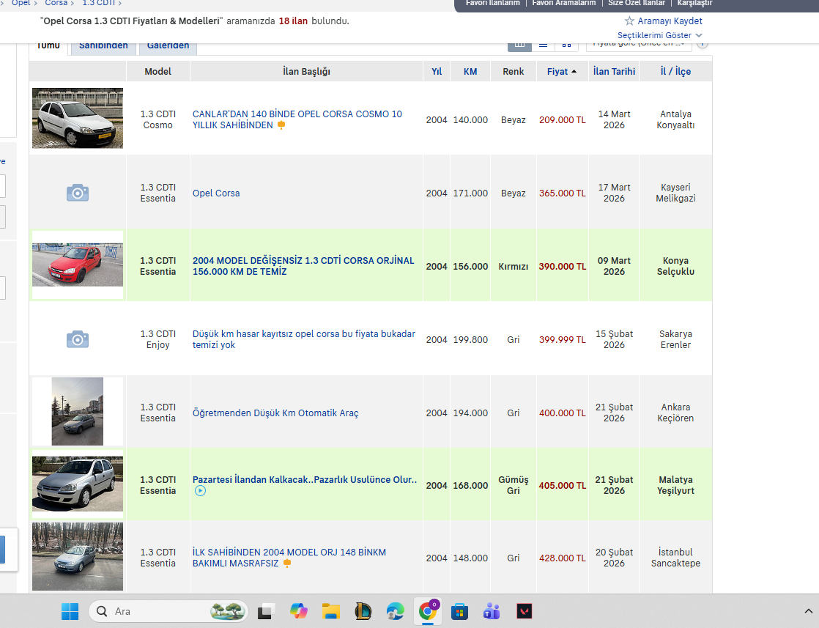This screenshot has width=819, height=628.
Task: Click the Windows taskbar search box 'Ara'
Action: coord(168,611)
